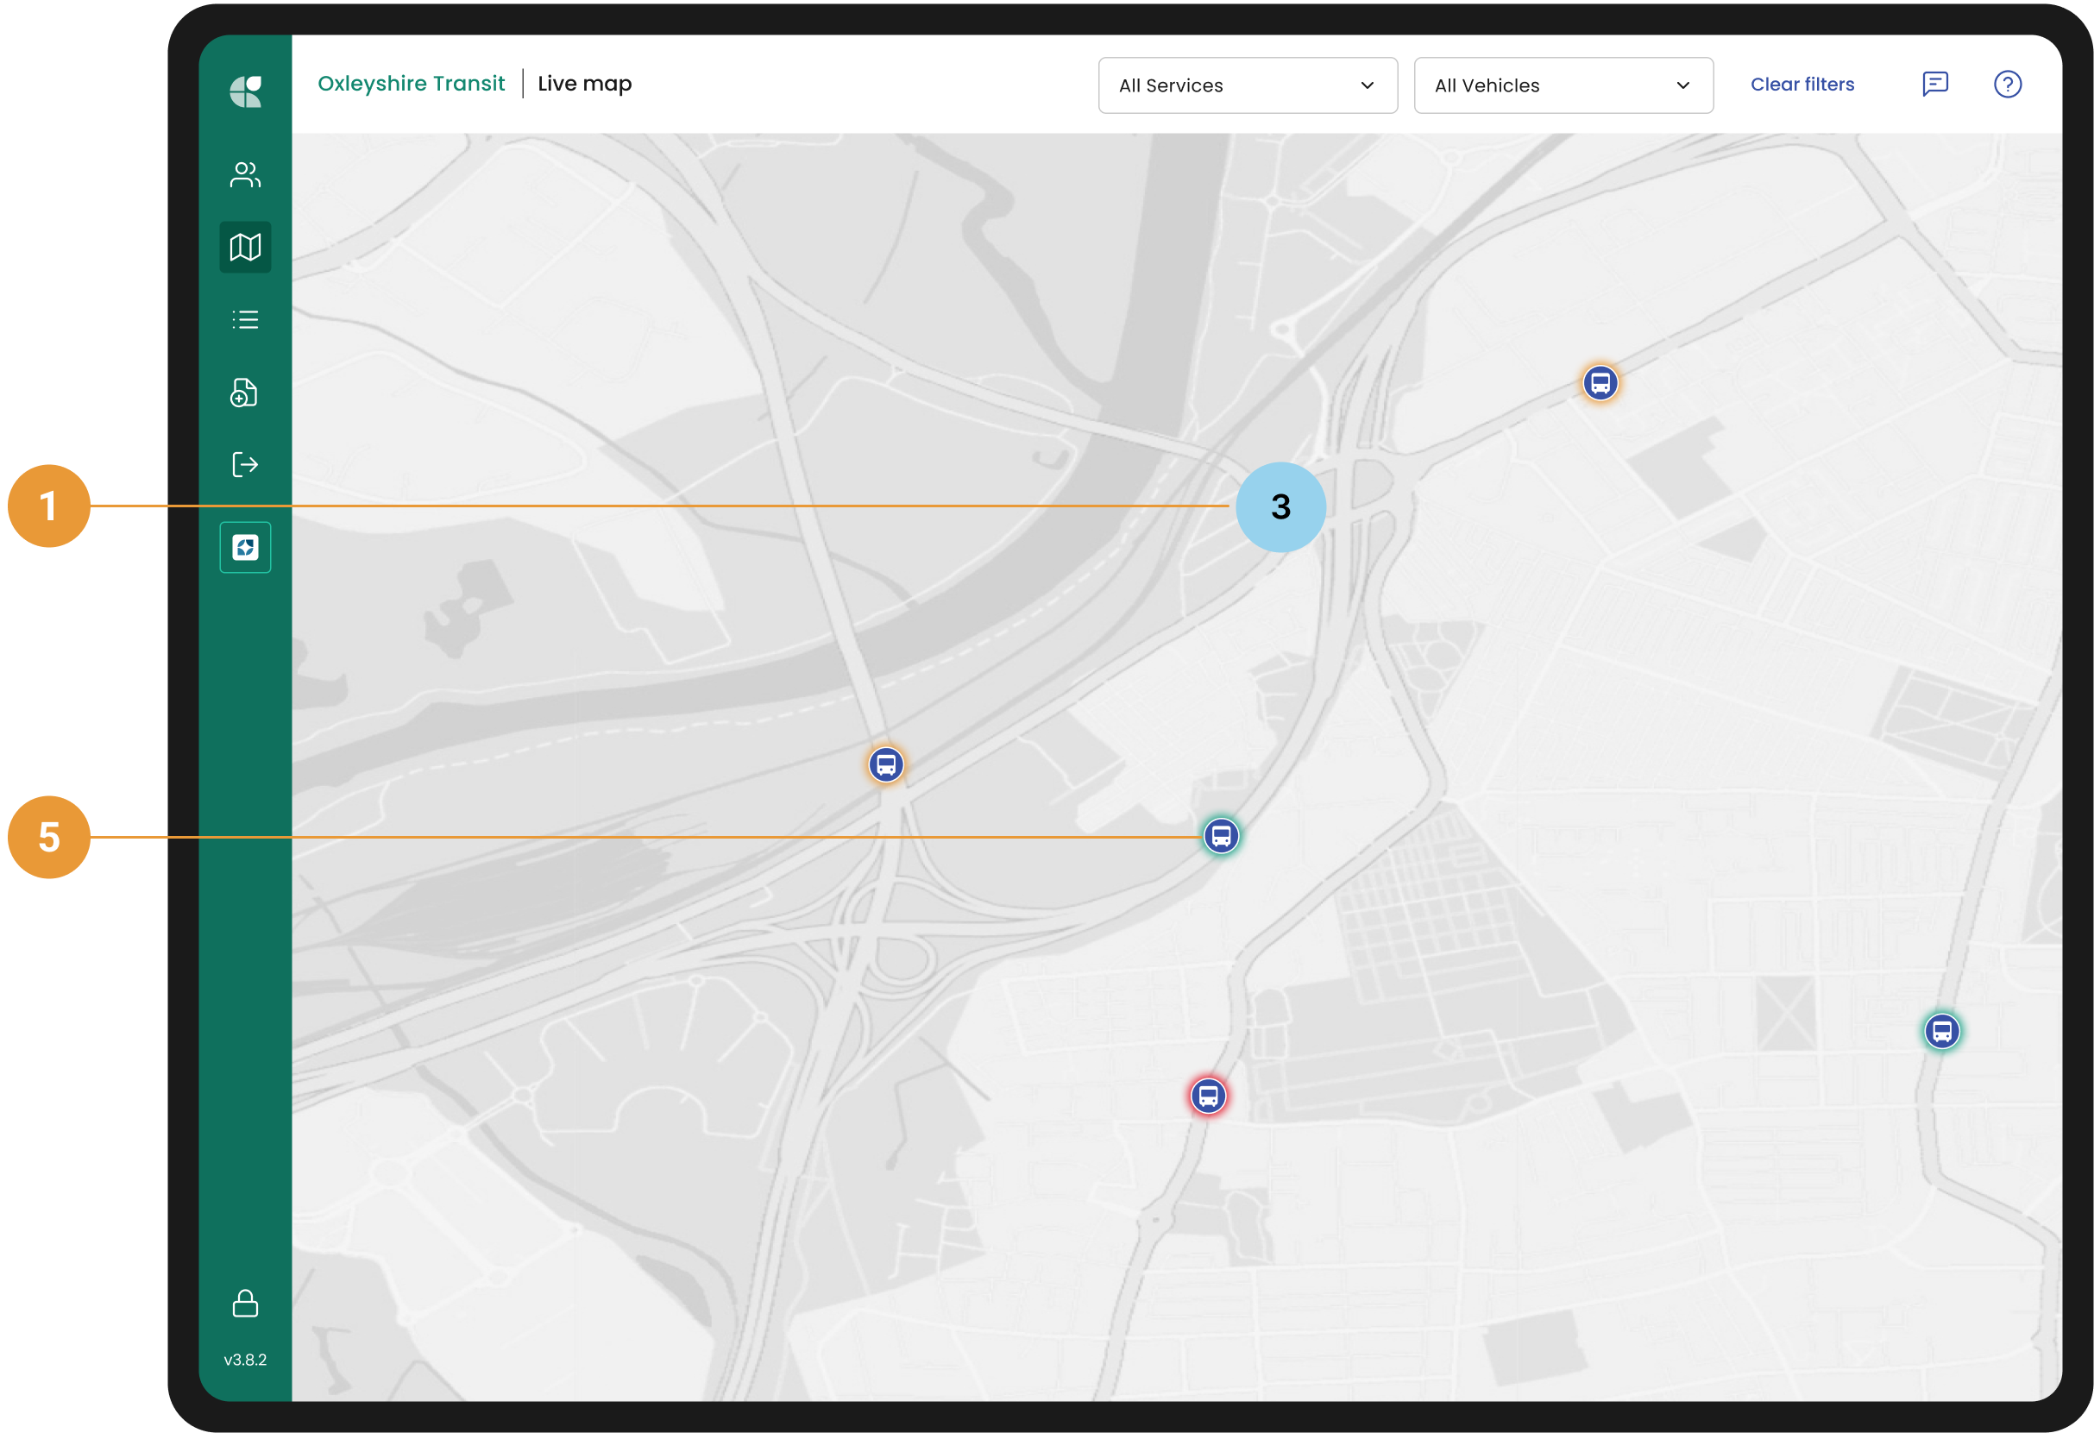
Task: Open the help question mark icon
Action: click(2008, 84)
